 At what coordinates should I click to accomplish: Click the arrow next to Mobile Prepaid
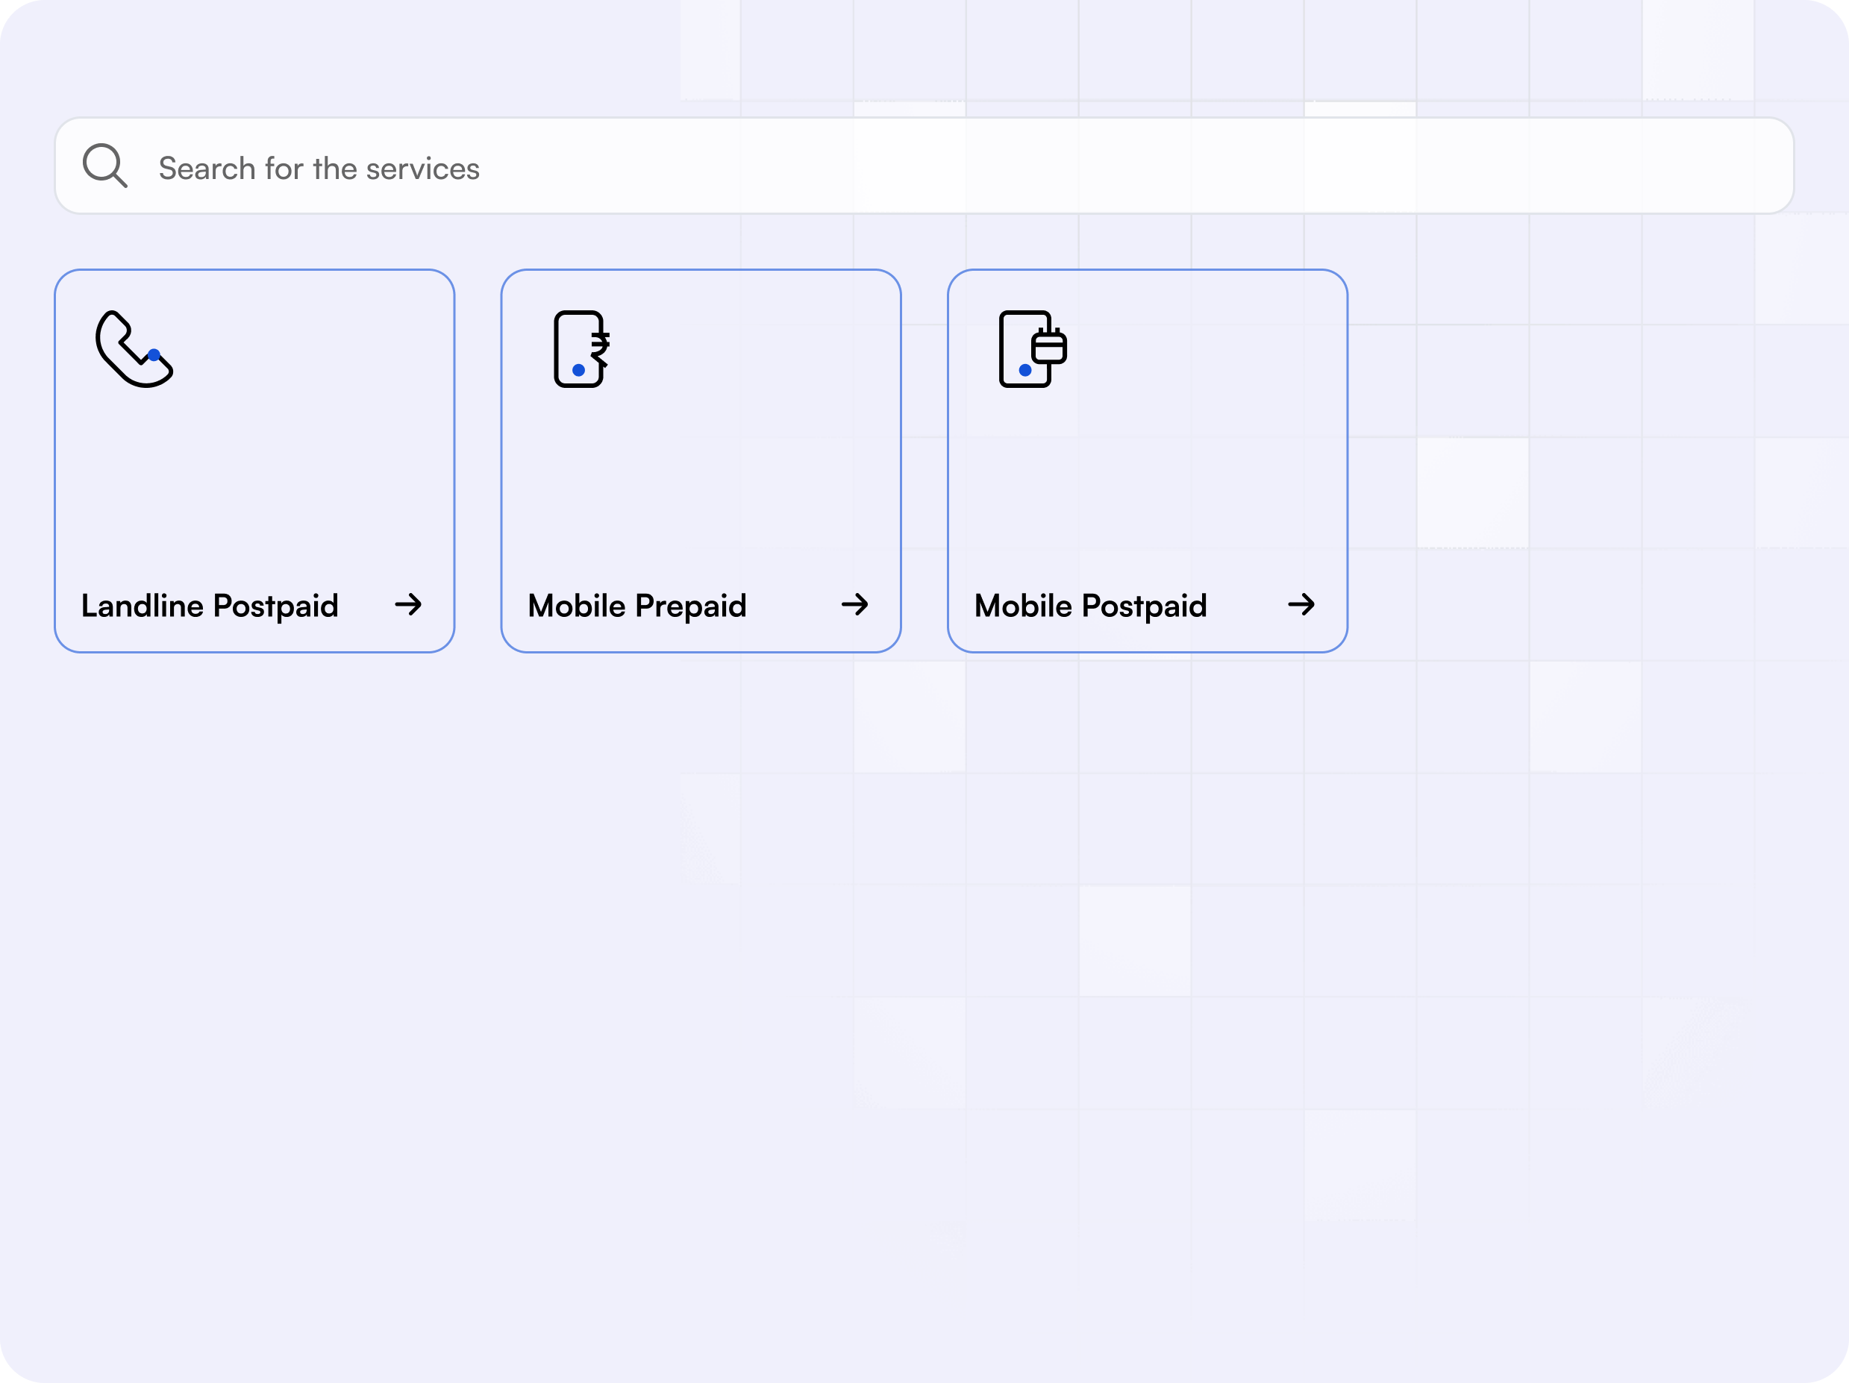click(x=855, y=604)
